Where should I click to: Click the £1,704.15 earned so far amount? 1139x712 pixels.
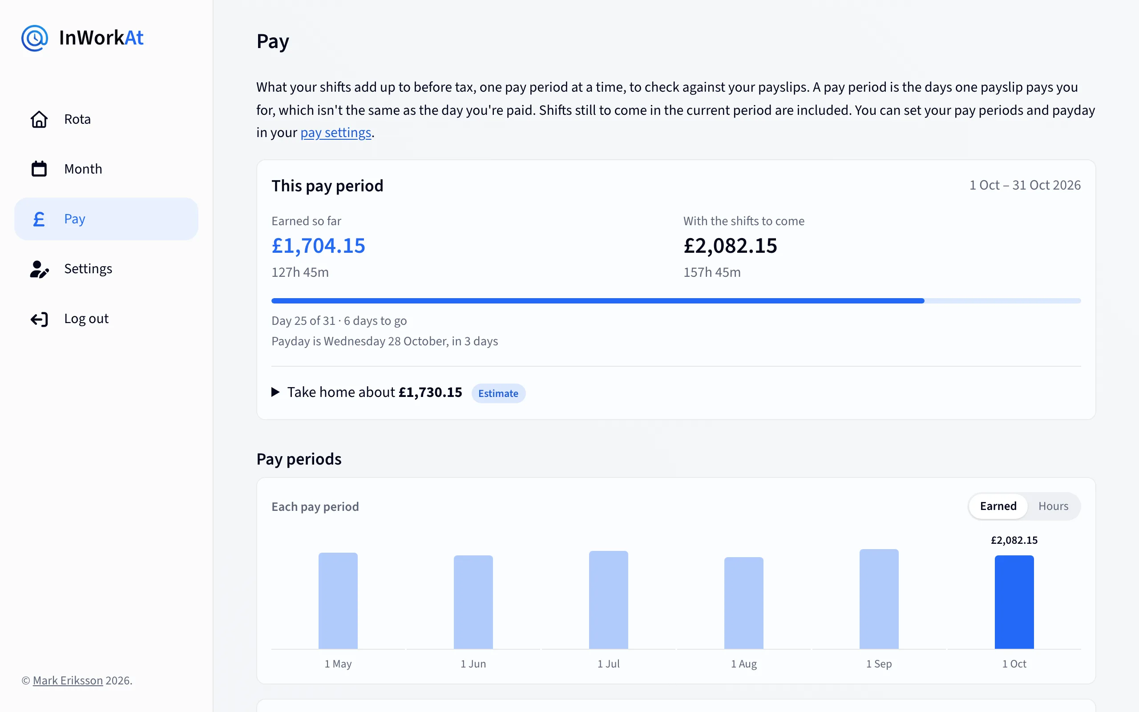(x=318, y=246)
